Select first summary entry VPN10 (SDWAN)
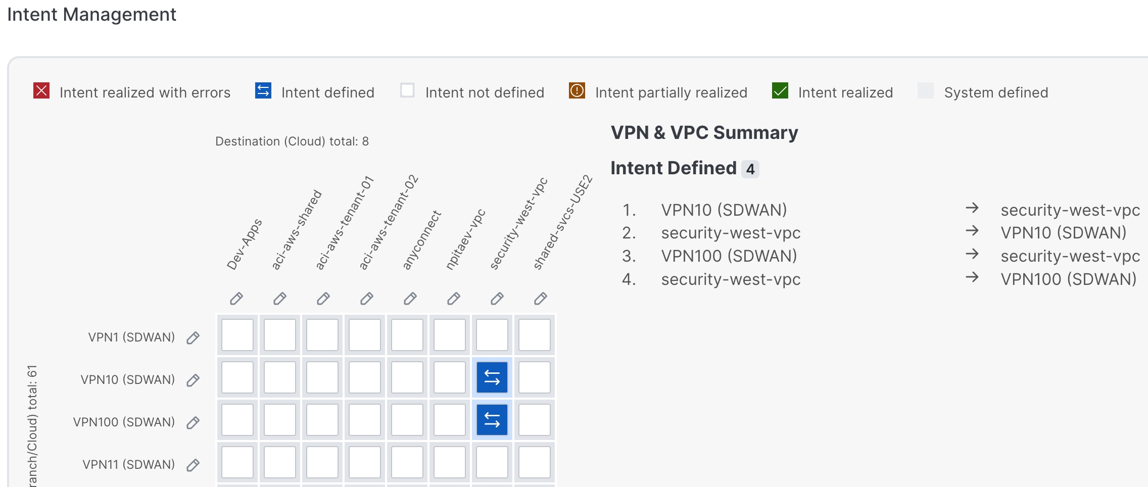 point(724,210)
